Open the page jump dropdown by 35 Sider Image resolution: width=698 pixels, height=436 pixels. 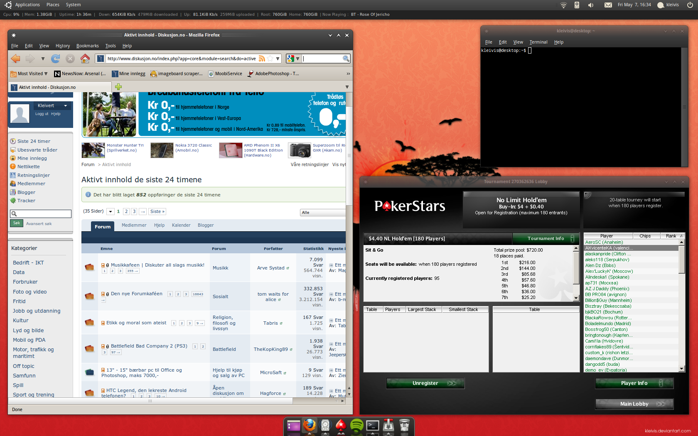pos(111,211)
